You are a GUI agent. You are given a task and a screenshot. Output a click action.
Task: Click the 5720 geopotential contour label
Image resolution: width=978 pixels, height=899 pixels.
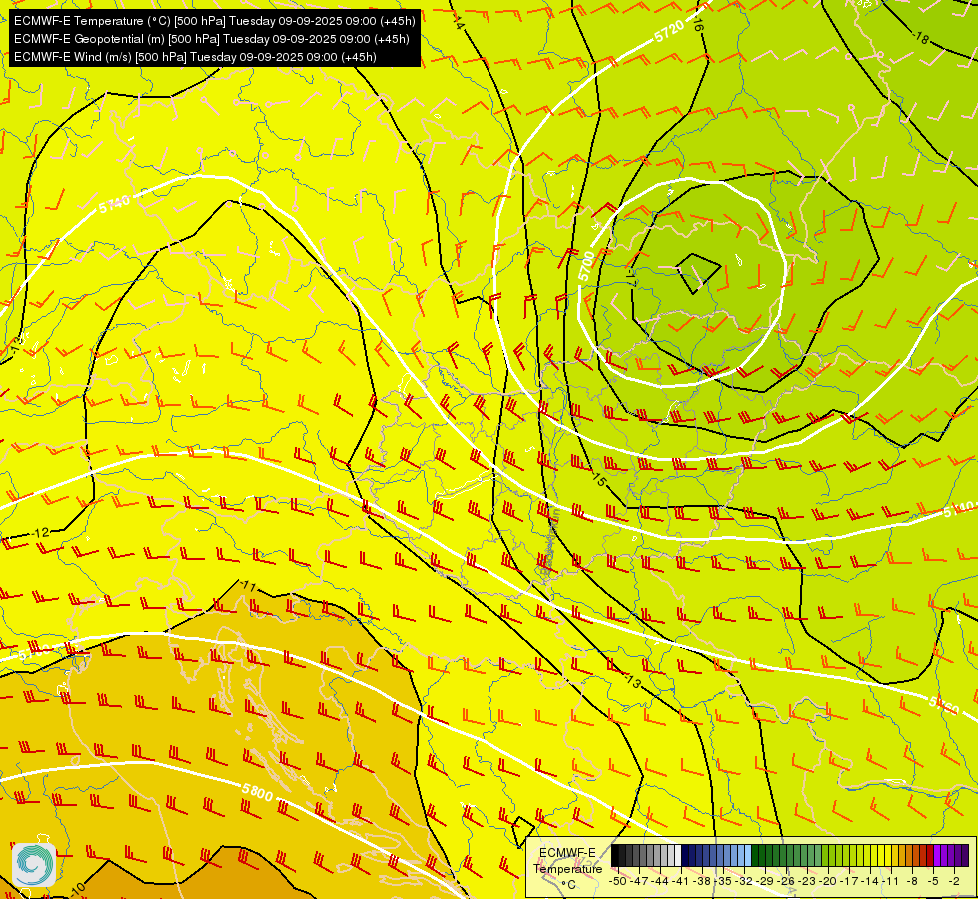[670, 31]
